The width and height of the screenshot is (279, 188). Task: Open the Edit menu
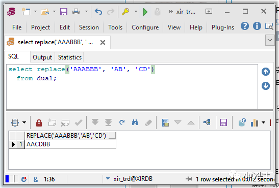point(65,27)
